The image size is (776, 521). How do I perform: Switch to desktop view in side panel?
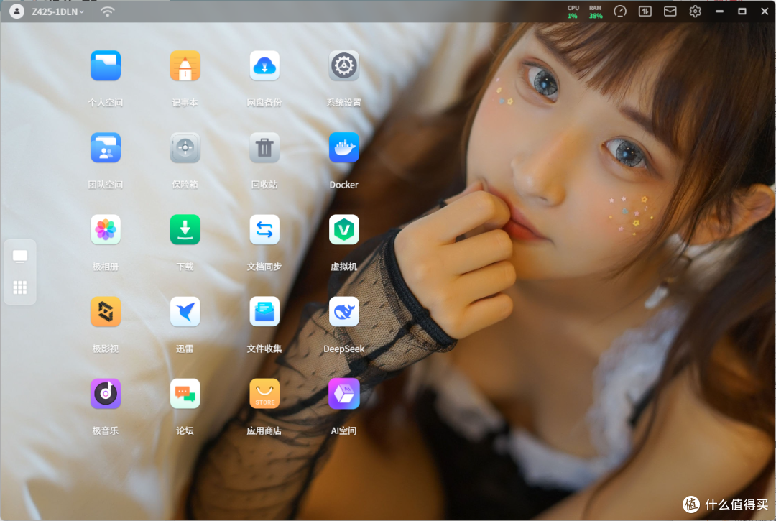[x=20, y=257]
